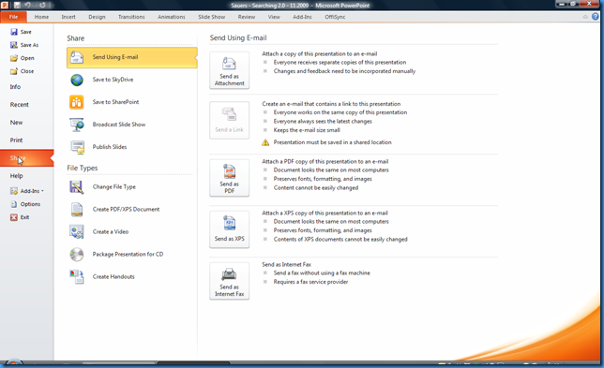This screenshot has height=368, width=604.
Task: Click the yellow warning triangle icon
Action: (265, 142)
